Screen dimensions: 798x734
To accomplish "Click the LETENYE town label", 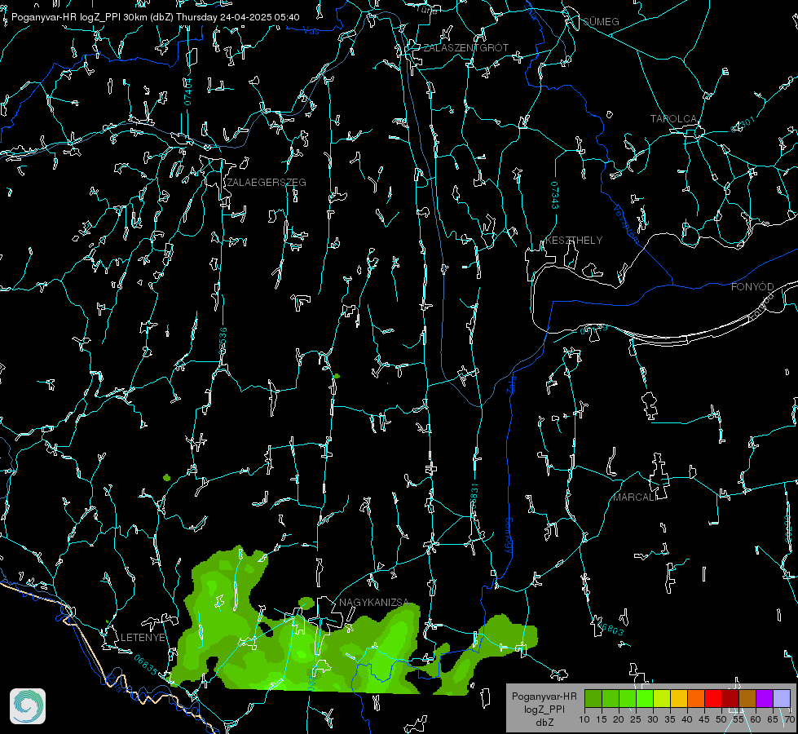I will pyautogui.click(x=143, y=638).
